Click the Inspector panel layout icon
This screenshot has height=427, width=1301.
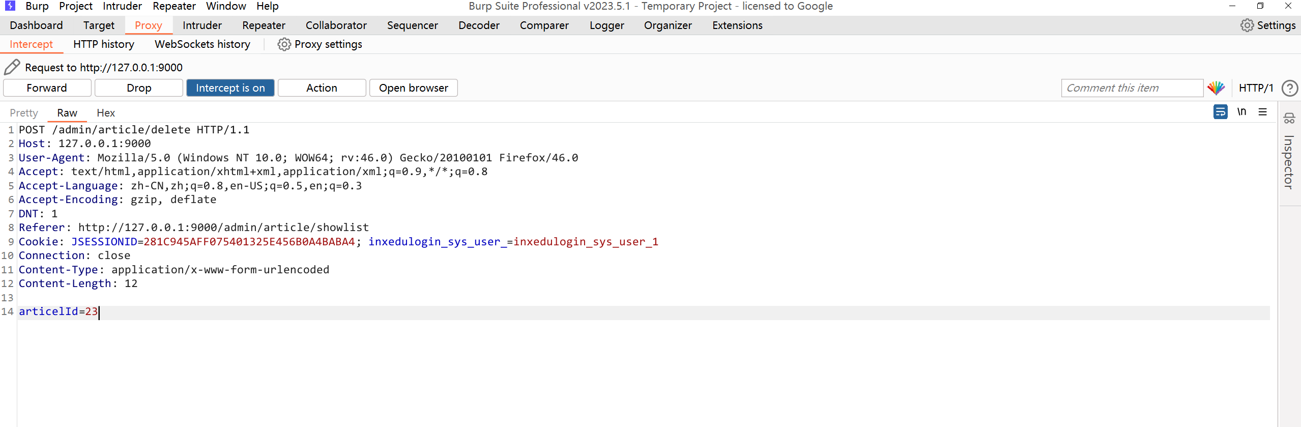pyautogui.click(x=1289, y=118)
